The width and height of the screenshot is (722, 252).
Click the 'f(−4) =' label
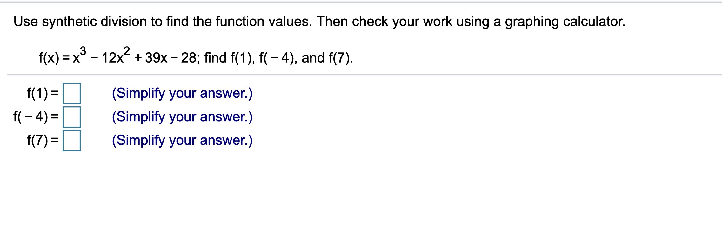(x=36, y=117)
